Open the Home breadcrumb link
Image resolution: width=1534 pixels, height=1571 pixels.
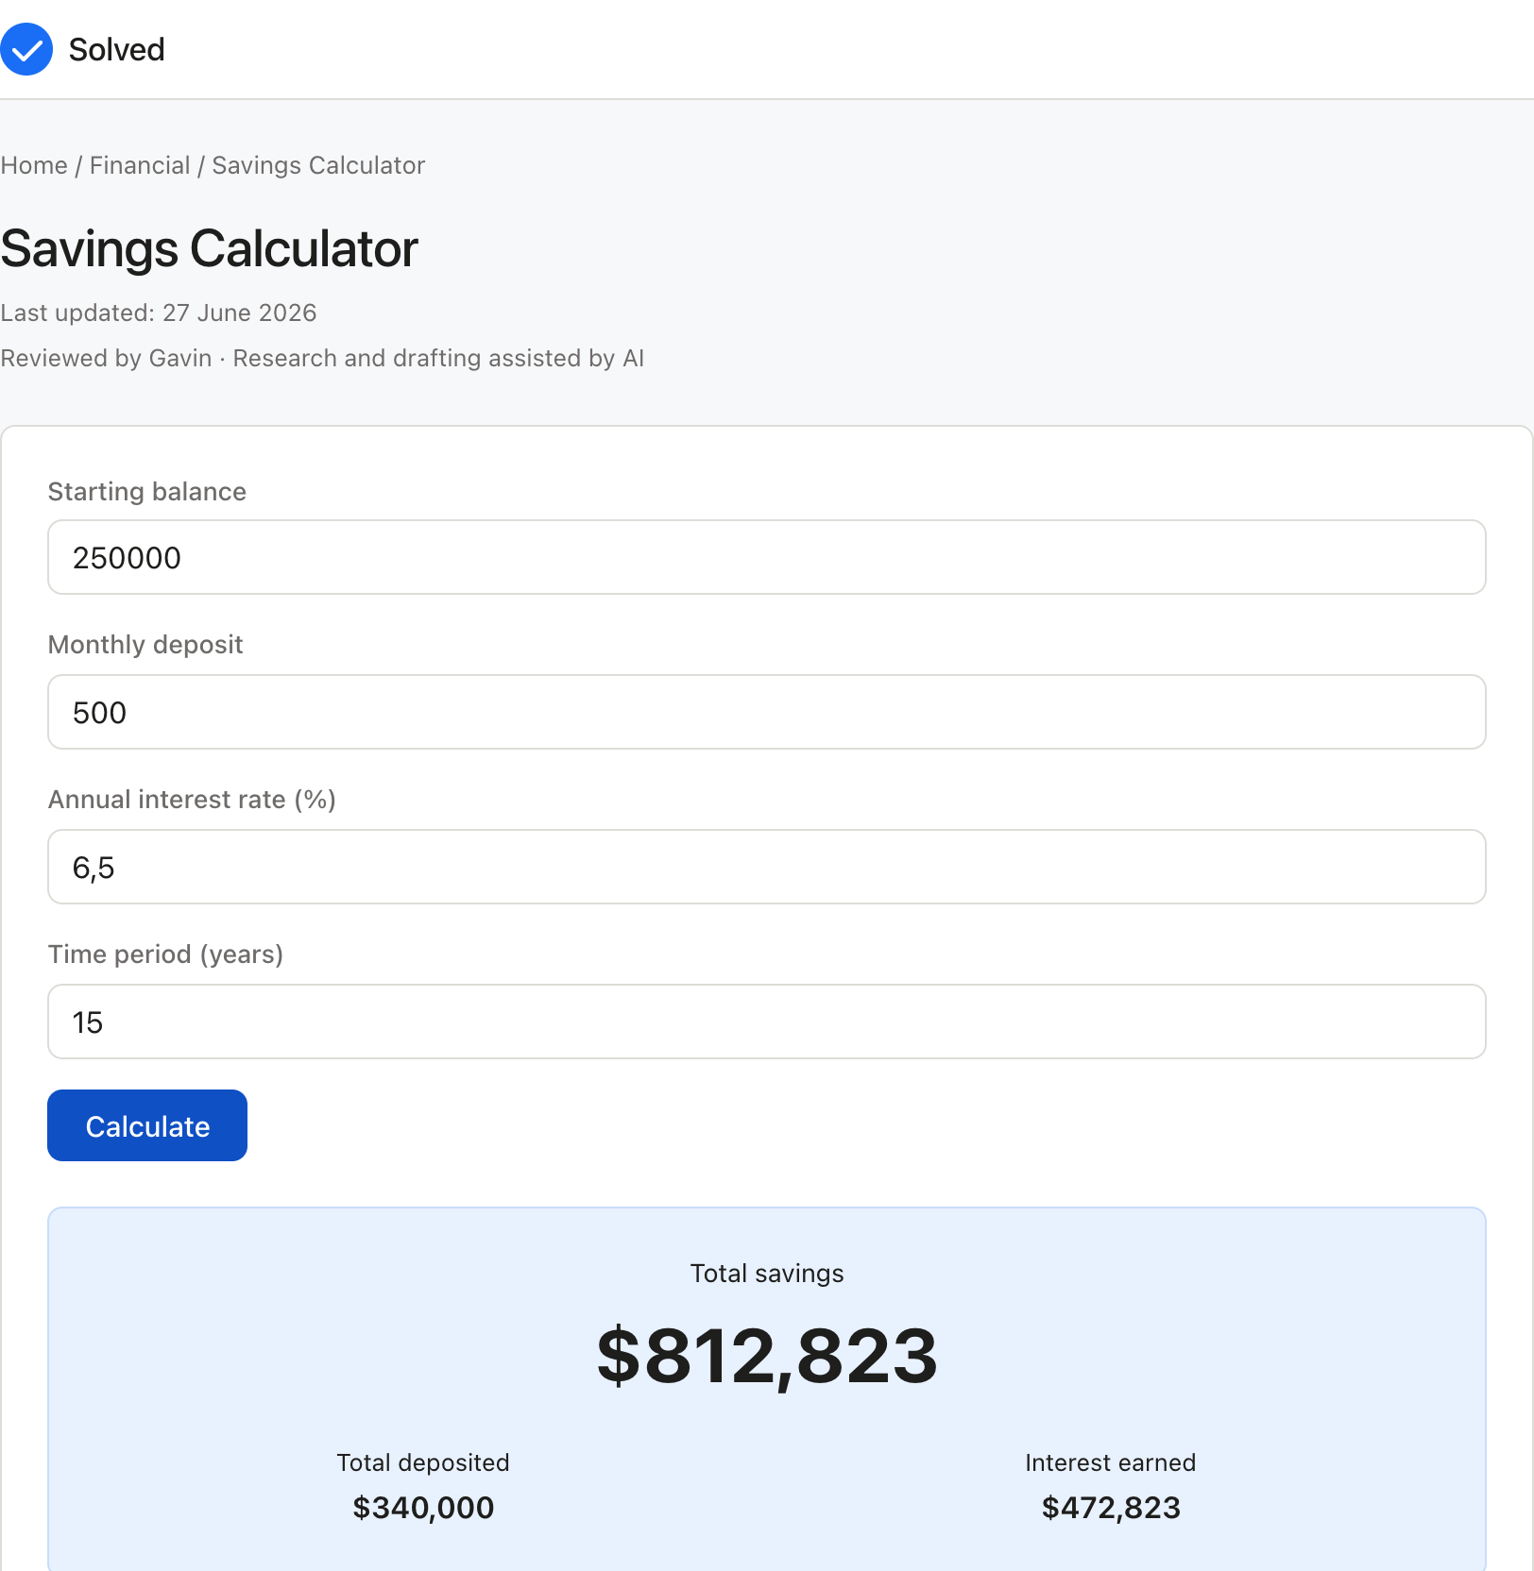34,165
